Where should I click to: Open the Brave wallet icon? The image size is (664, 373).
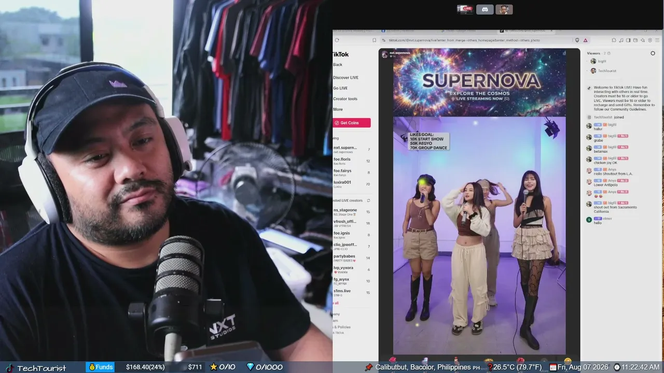point(634,40)
